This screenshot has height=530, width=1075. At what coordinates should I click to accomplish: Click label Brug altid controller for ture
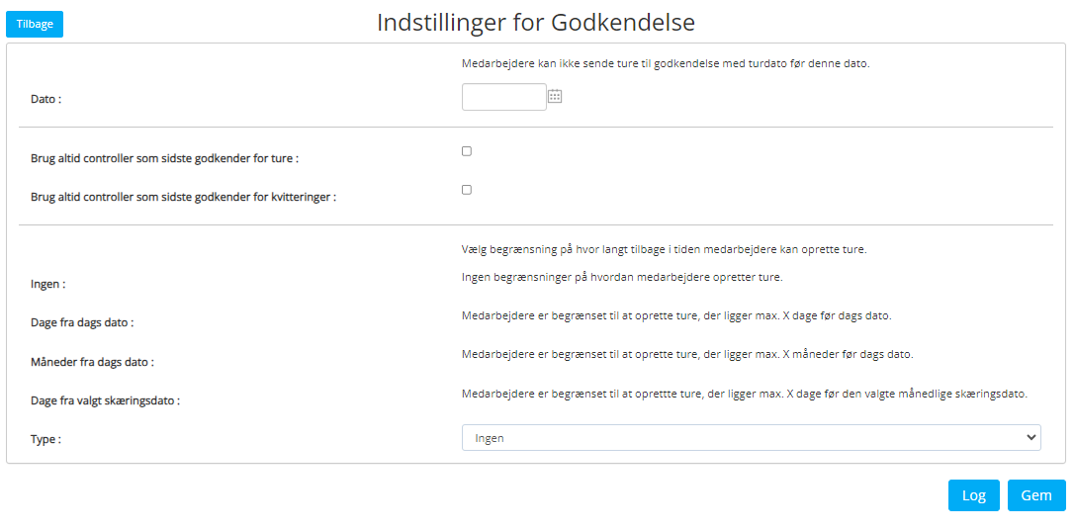click(165, 158)
